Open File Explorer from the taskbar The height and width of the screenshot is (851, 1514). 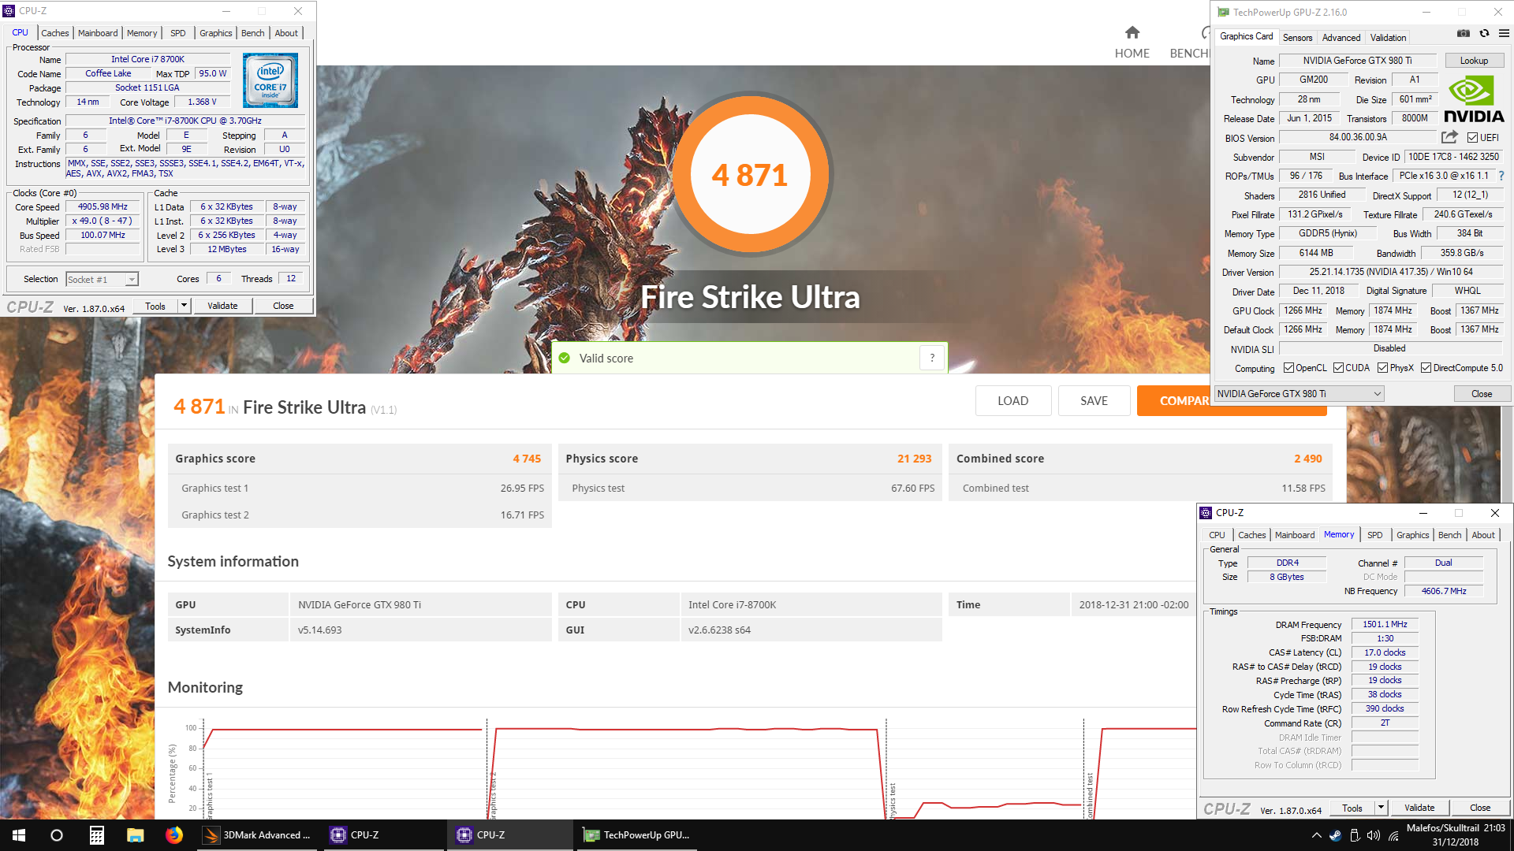pos(135,835)
